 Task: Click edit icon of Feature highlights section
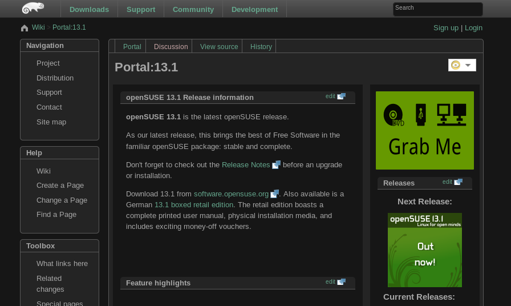(341, 282)
